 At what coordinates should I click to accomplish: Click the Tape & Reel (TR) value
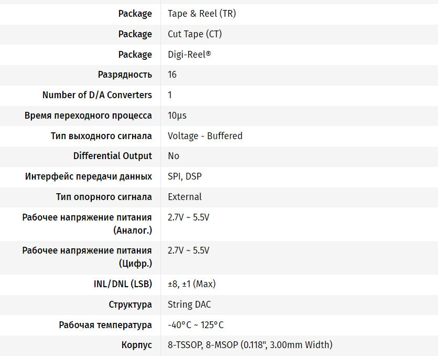[x=201, y=14]
